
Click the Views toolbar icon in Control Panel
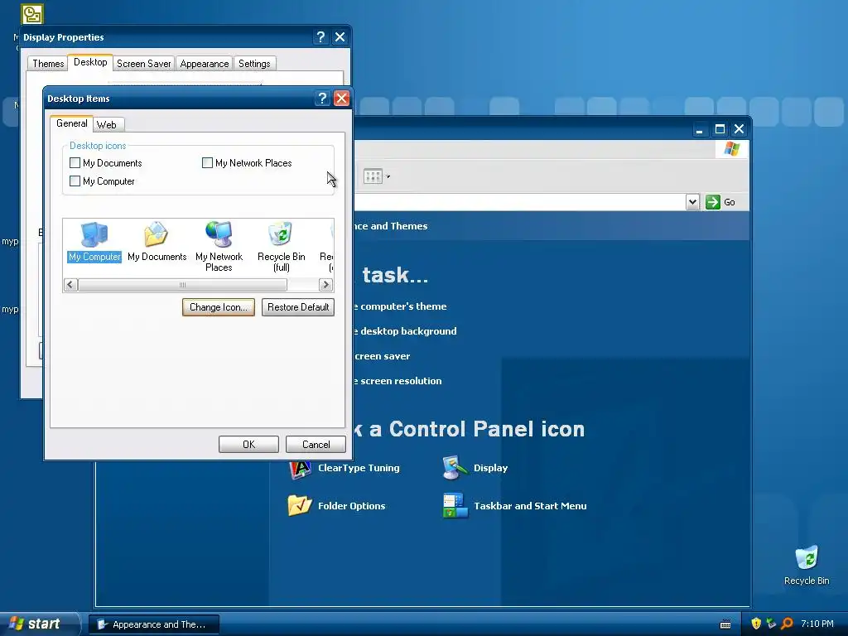tap(373, 176)
